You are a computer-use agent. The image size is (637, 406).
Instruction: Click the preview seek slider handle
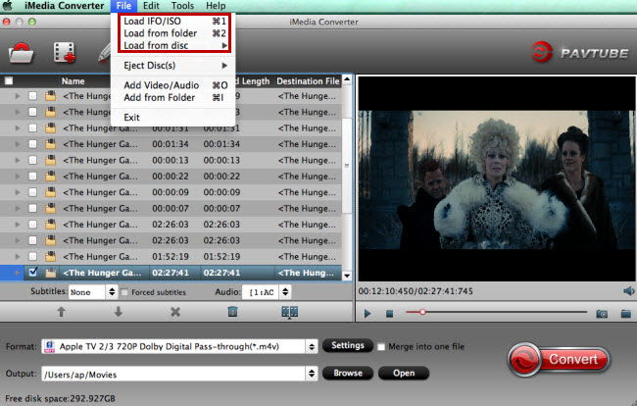422,312
